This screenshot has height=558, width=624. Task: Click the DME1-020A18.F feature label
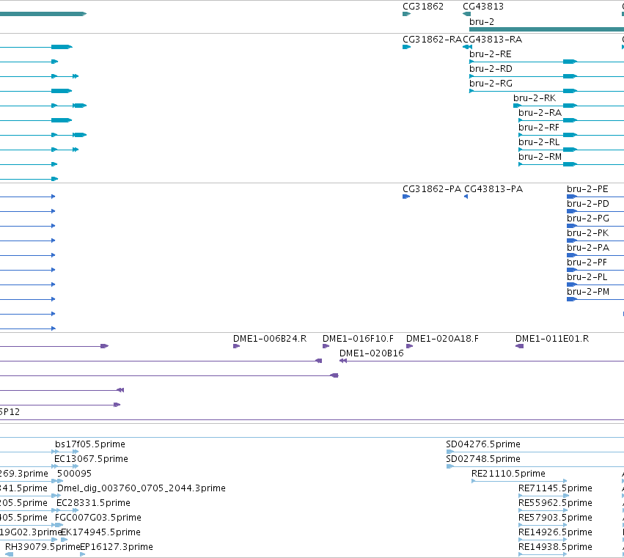tap(442, 339)
